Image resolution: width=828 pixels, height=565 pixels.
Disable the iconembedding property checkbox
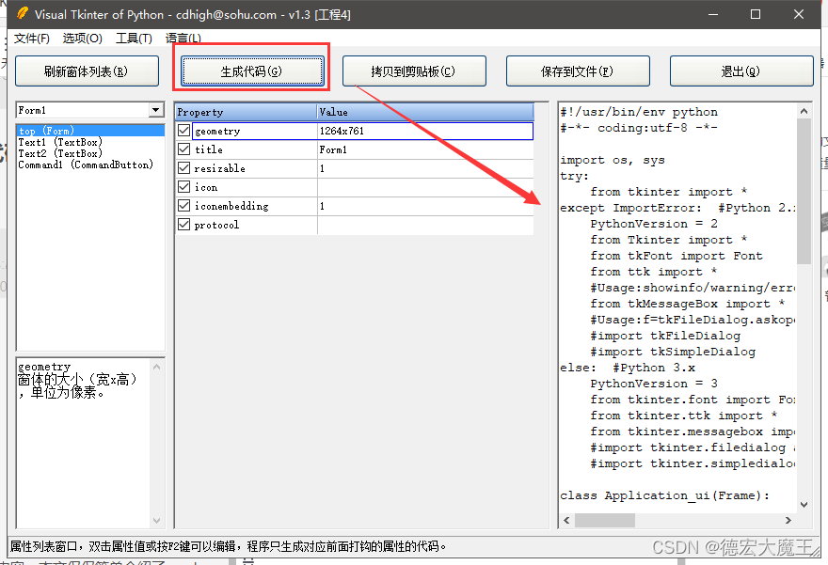[x=183, y=205]
